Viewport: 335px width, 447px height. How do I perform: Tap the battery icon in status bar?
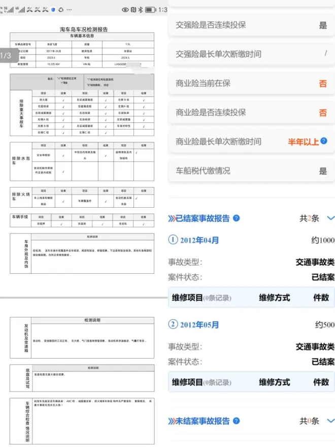coord(151,10)
